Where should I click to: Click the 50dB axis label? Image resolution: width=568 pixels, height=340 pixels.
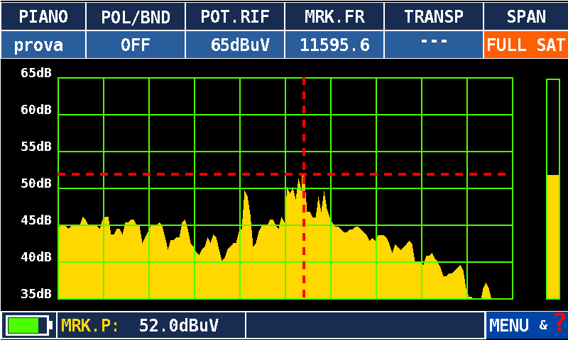coord(36,183)
